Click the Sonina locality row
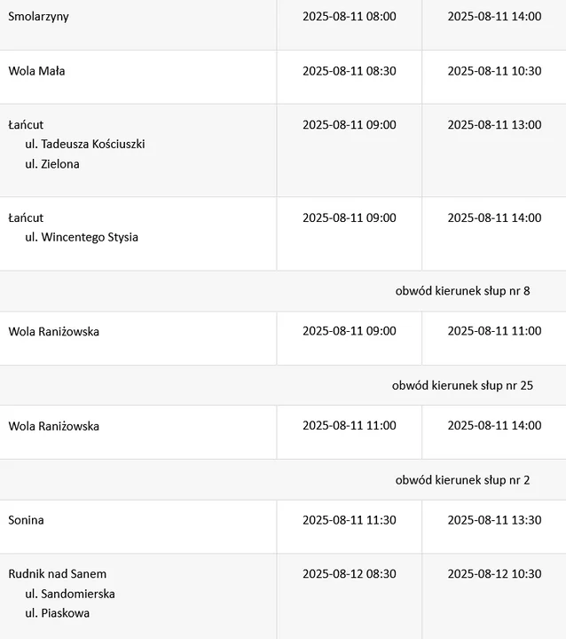This screenshot has width=566, height=639. [x=283, y=527]
